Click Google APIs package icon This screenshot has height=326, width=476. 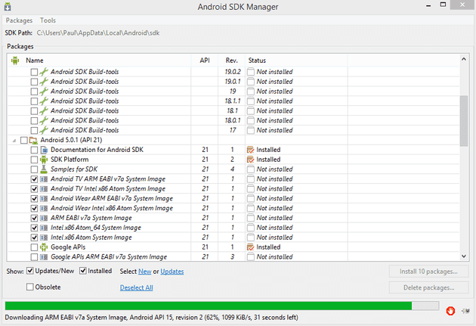pos(44,247)
